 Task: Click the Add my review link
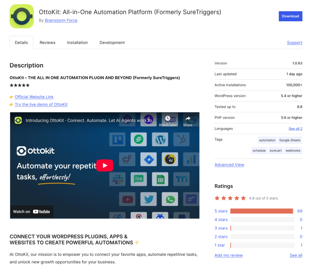click(229, 255)
